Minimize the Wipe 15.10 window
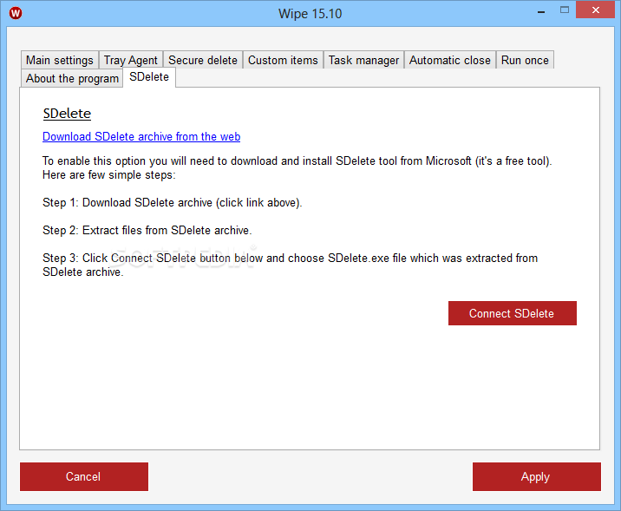Image resolution: width=621 pixels, height=511 pixels. pos(541,12)
